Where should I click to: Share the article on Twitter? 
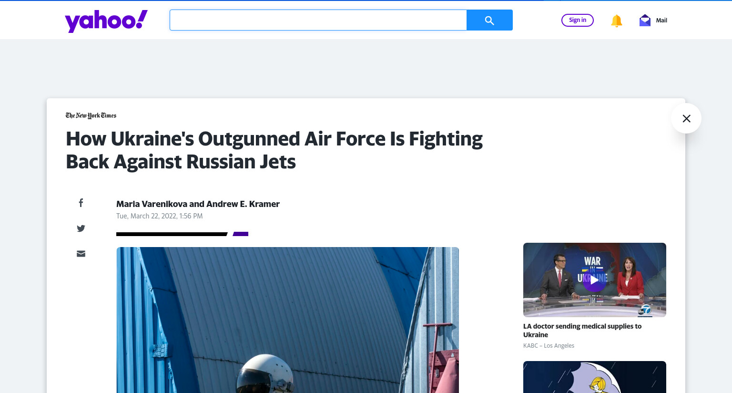click(81, 228)
